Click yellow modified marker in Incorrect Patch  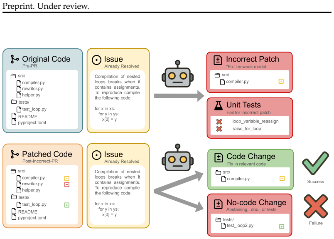(x=281, y=81)
